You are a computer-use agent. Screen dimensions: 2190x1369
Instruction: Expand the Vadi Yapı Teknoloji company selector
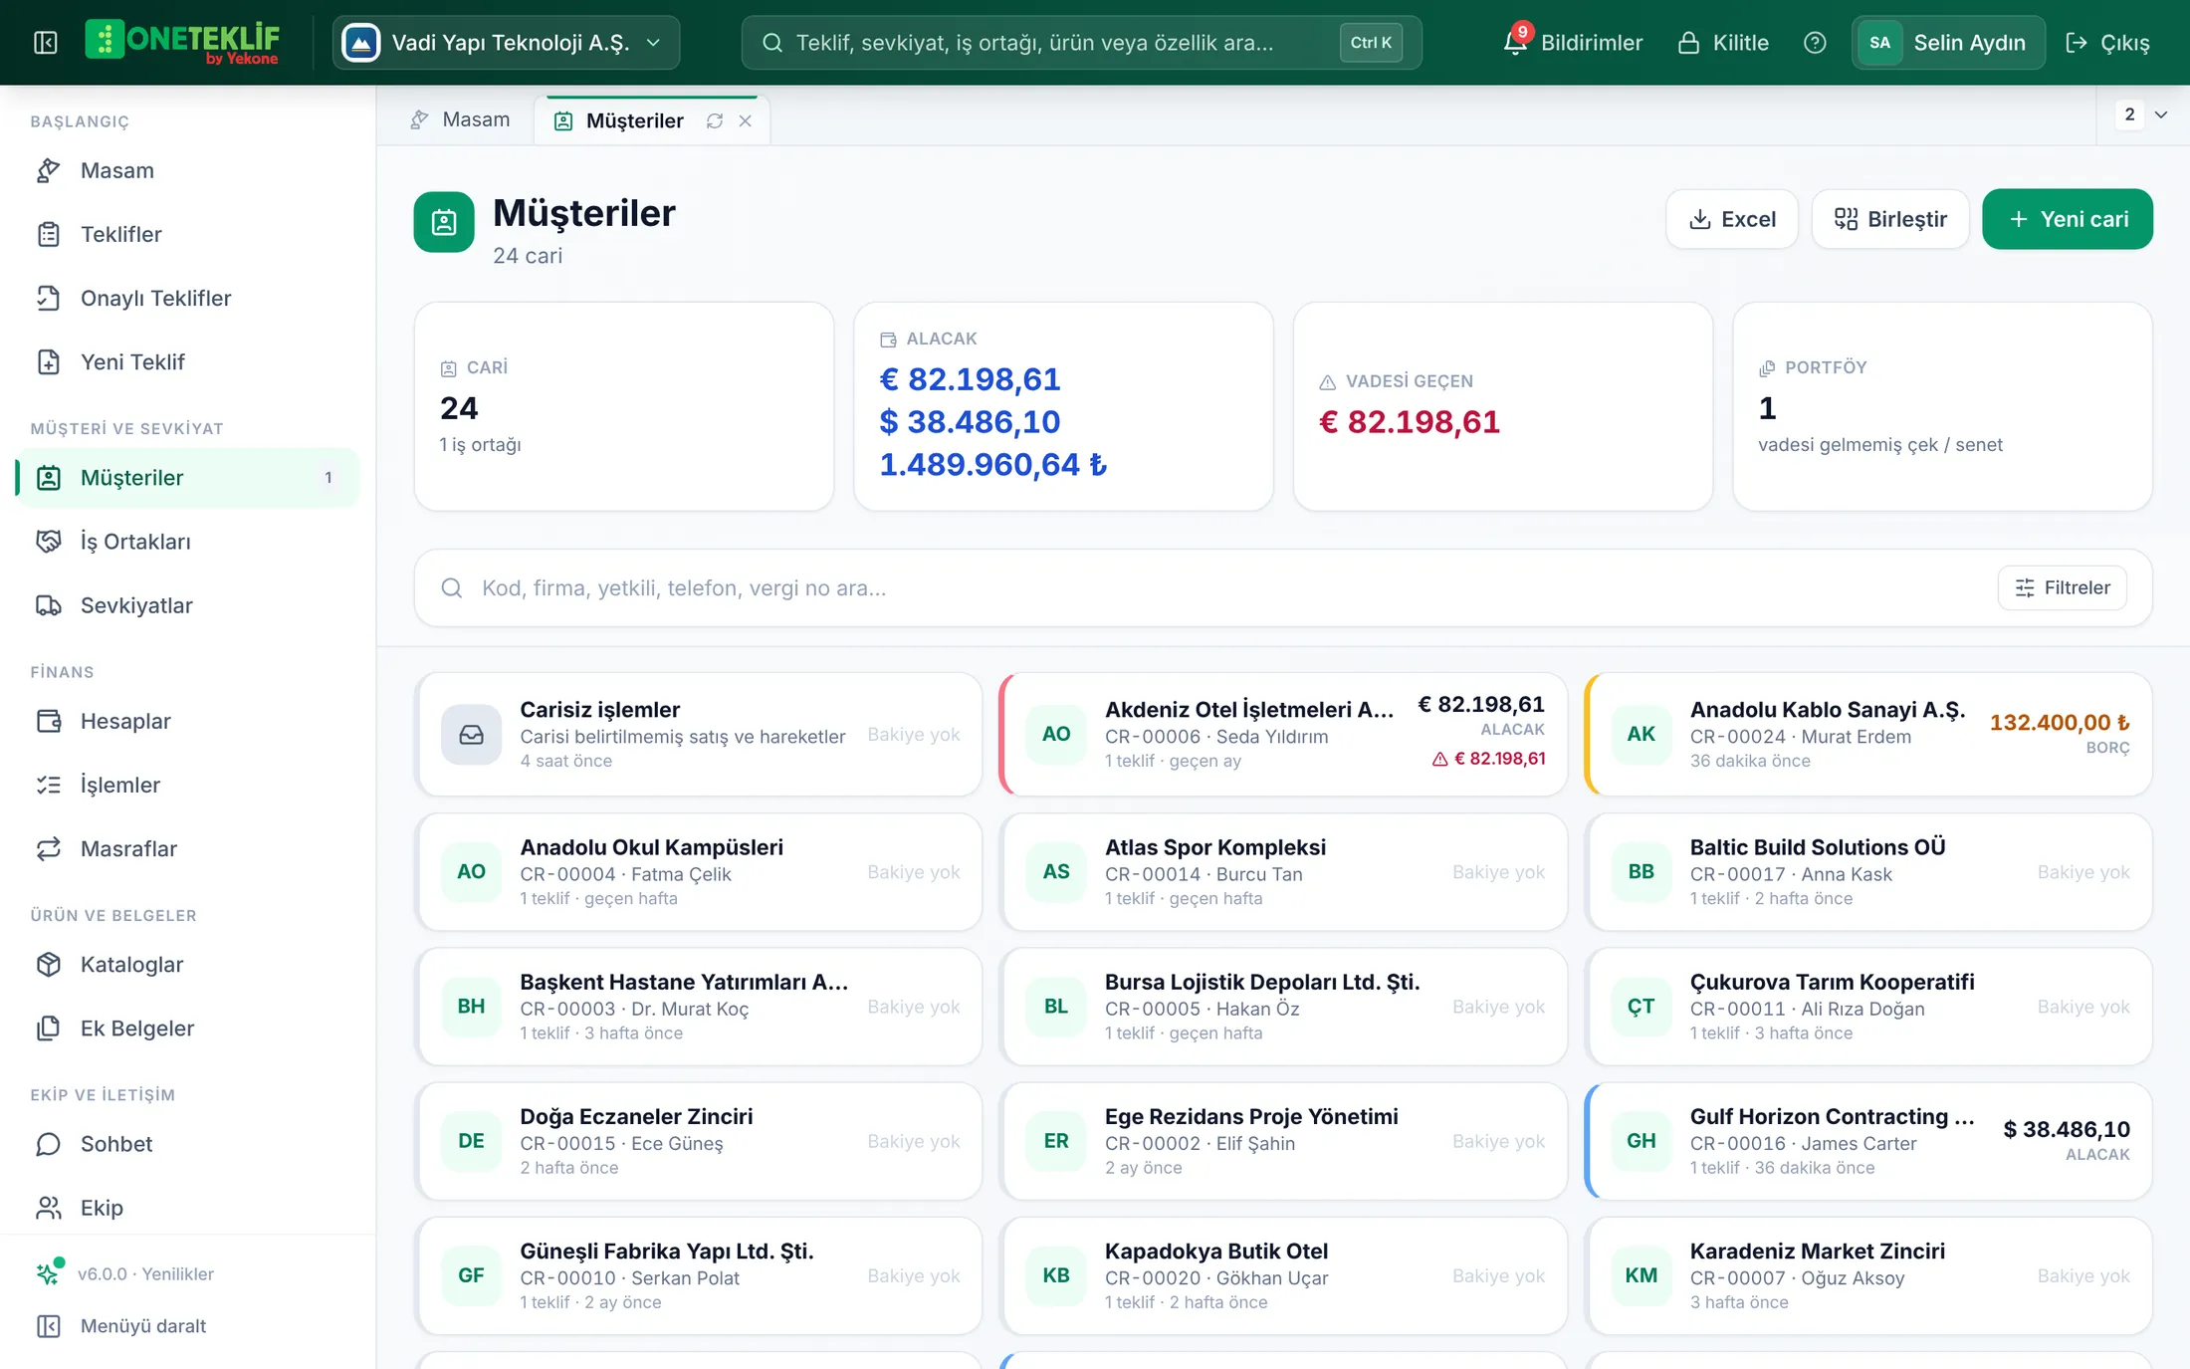tap(506, 43)
